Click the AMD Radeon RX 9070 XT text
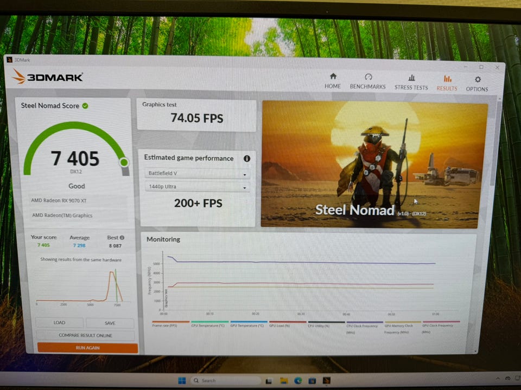The height and width of the screenshot is (390, 521). (59, 200)
